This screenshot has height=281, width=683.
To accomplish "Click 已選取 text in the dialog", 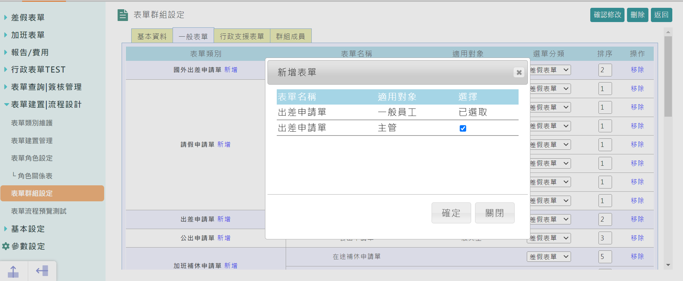I will 473,112.
